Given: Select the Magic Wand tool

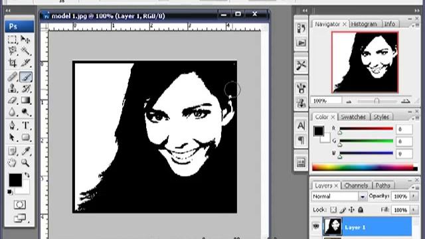Looking at the screenshot, I should pos(26,51).
